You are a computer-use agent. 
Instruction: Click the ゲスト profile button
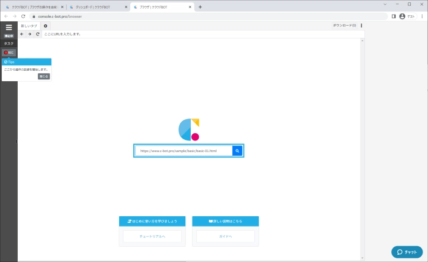(407, 16)
